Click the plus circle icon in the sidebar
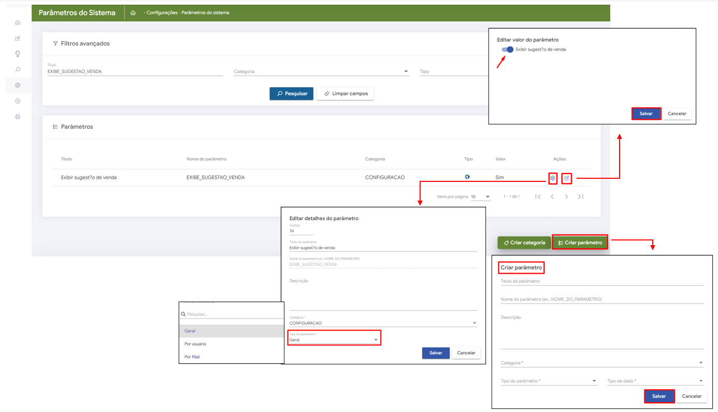Image resolution: width=718 pixels, height=412 pixels. [x=18, y=101]
